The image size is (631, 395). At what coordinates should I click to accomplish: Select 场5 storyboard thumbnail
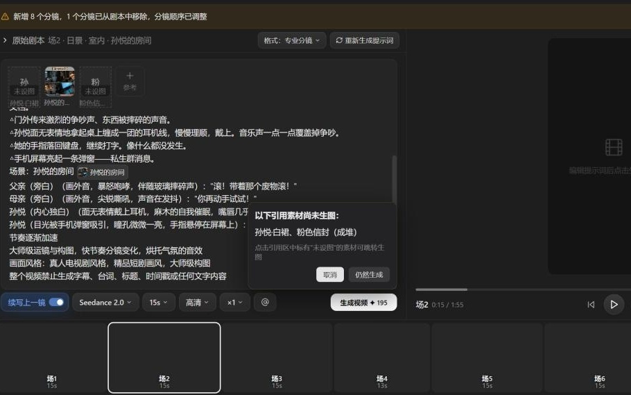coord(487,358)
